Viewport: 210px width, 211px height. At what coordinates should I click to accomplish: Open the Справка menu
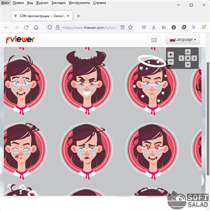(99, 3)
